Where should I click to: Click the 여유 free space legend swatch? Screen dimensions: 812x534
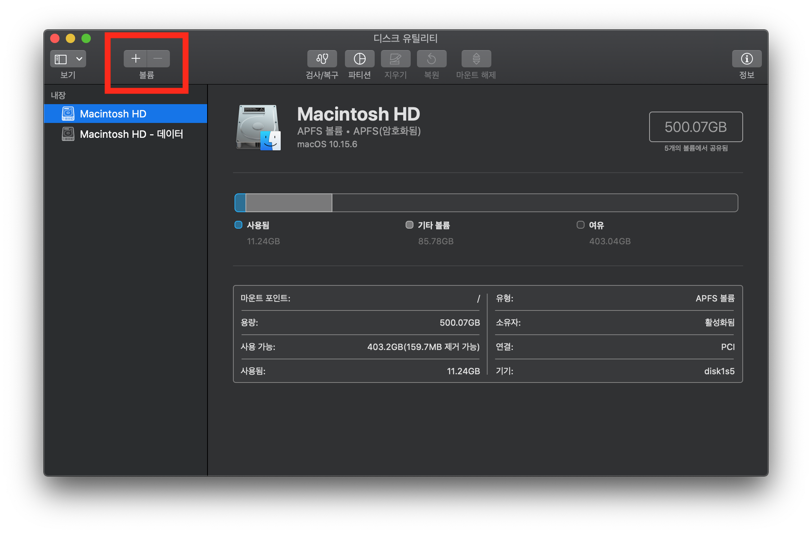coord(581,225)
